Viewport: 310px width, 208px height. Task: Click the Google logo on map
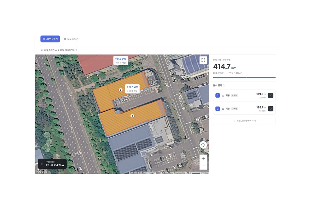coord(42,172)
